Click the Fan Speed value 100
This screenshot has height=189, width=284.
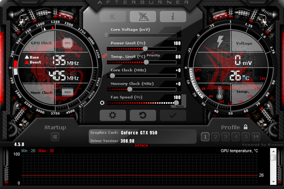click(x=177, y=97)
